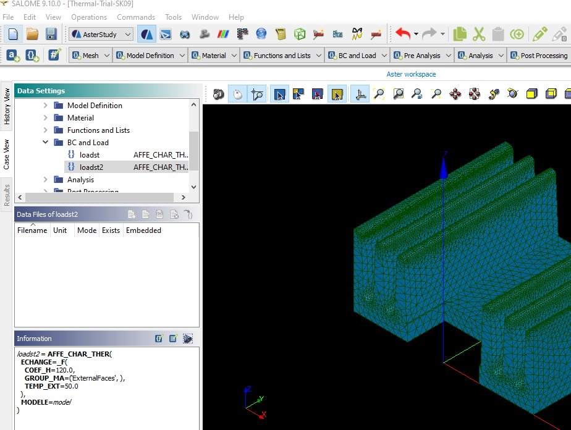The height and width of the screenshot is (430, 571).
Task: Sort data files by Filename column header
Action: 32,230
